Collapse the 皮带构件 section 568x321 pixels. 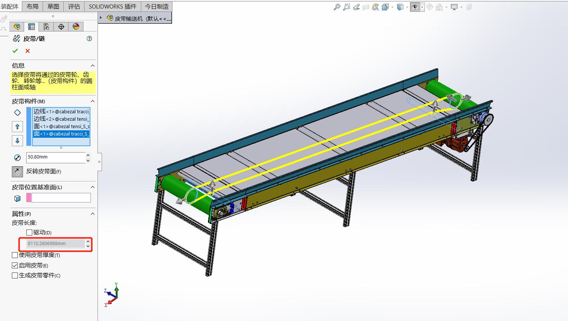pyautogui.click(x=93, y=101)
